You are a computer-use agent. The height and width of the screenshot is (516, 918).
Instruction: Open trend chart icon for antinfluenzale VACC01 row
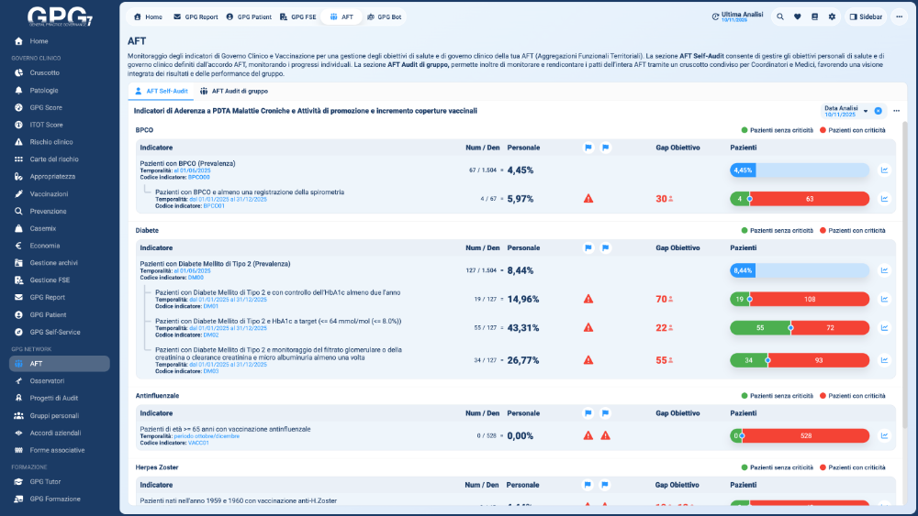click(x=884, y=435)
